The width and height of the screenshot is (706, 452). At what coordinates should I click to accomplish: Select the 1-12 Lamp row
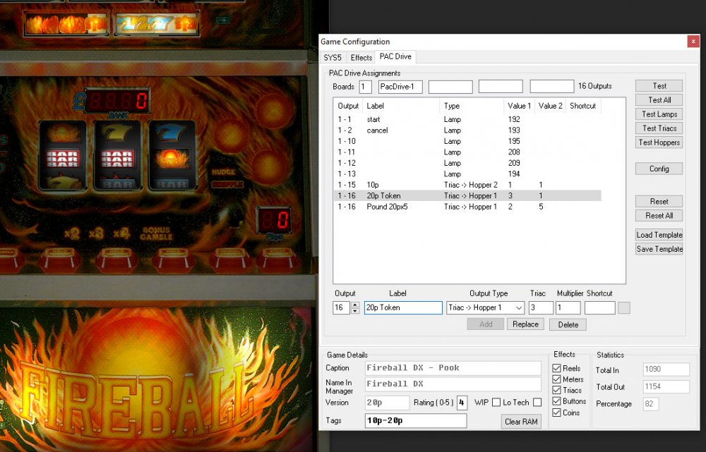467,164
